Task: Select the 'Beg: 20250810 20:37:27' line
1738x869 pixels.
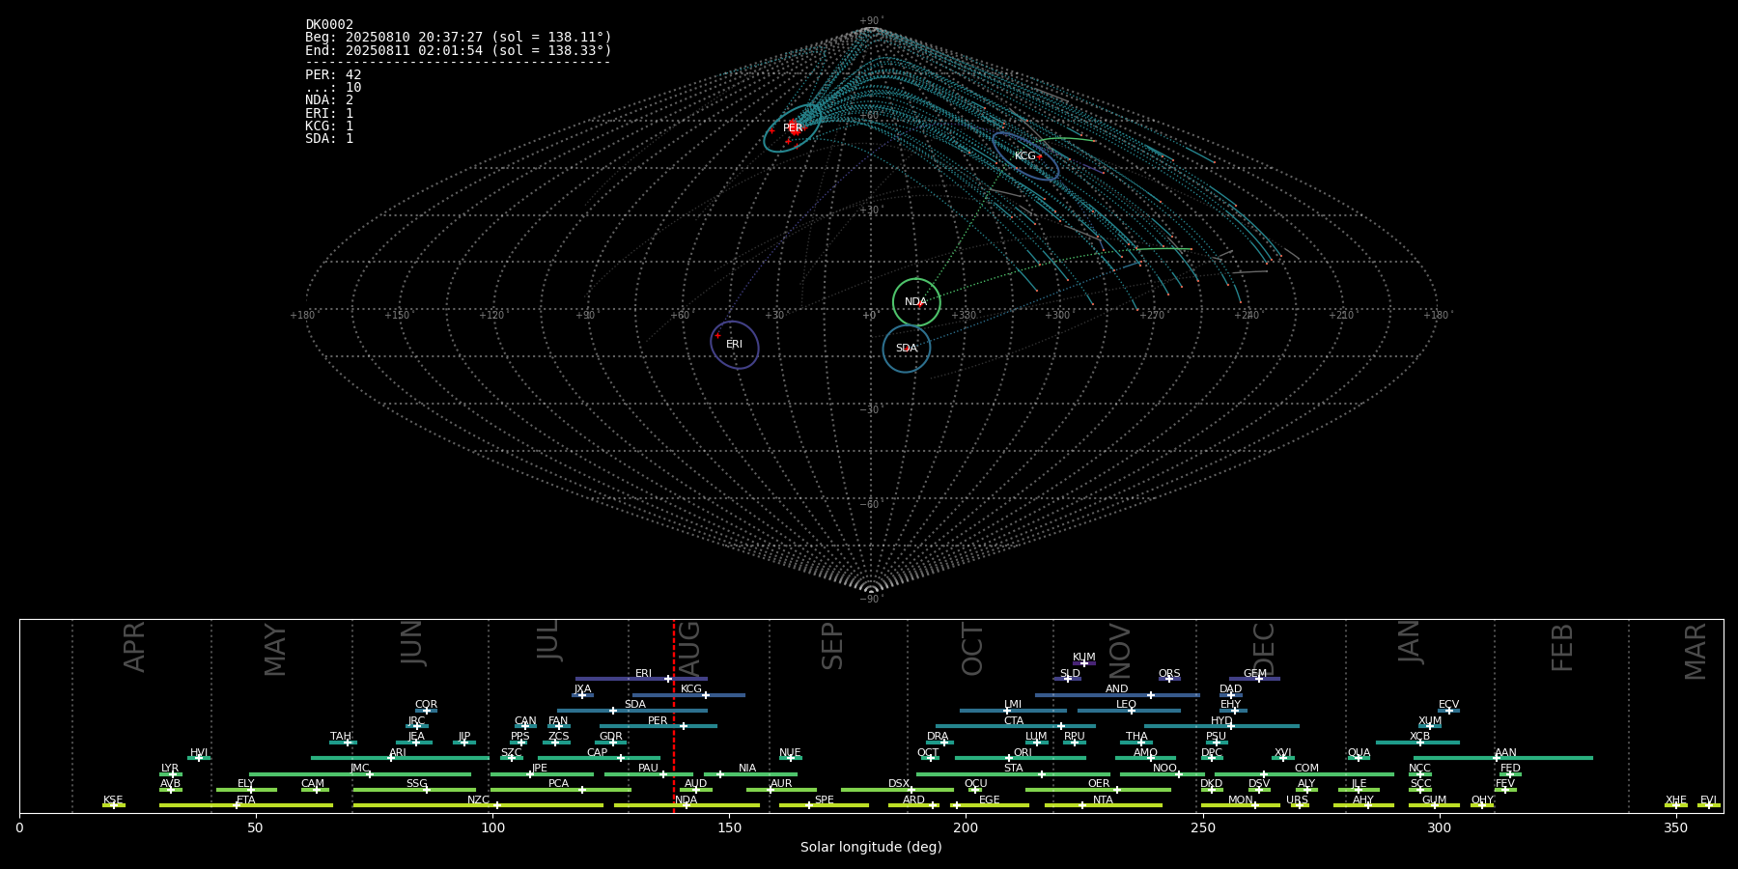Action: (459, 38)
